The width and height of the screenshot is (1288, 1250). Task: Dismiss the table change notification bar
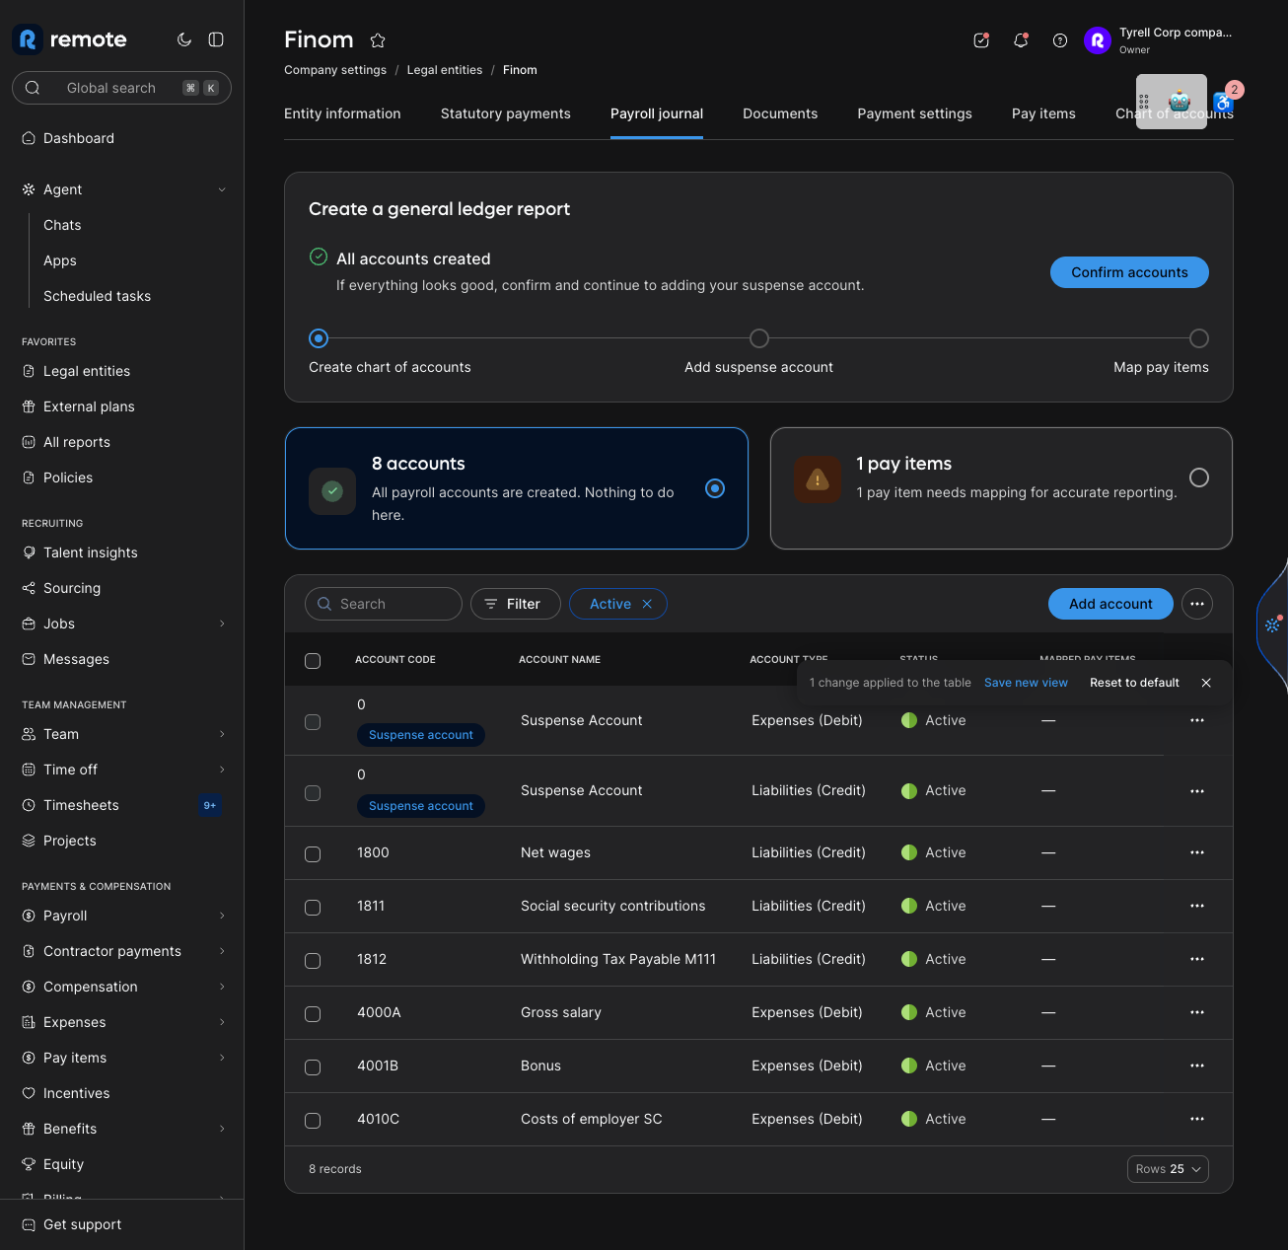point(1206,683)
